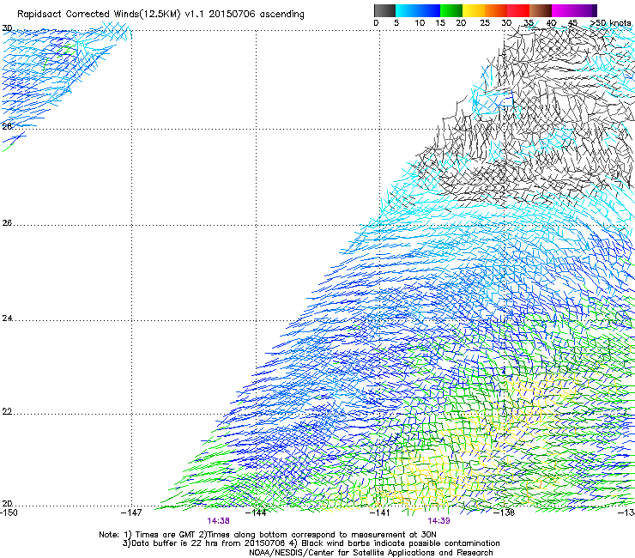Click the dark purple 45-50 knots legend segment

pos(585,10)
